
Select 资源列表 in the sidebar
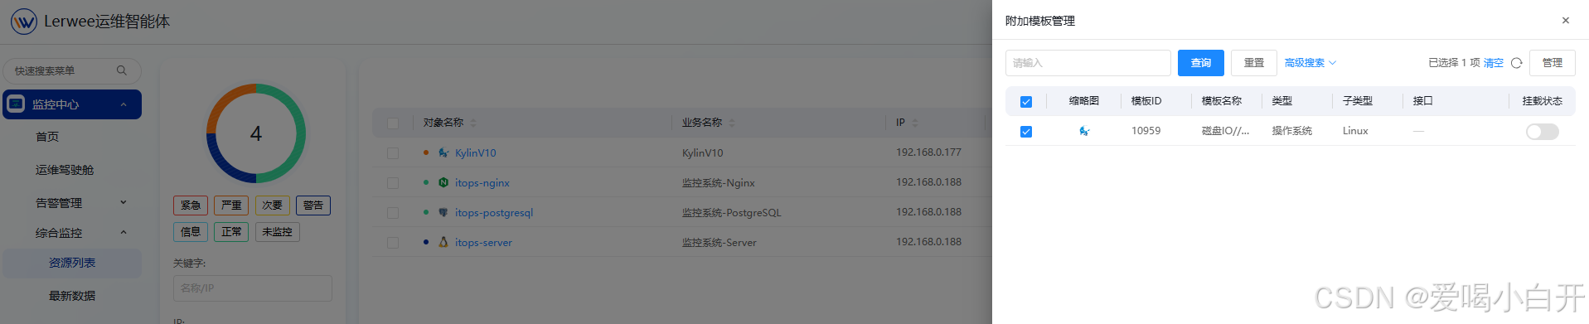coord(72,263)
